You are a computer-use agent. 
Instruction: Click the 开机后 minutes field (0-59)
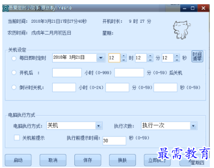tap(129, 73)
